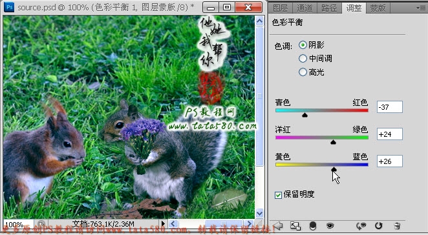Switch to the 路径 tab
Screen dimensions: 428x235
point(329,8)
